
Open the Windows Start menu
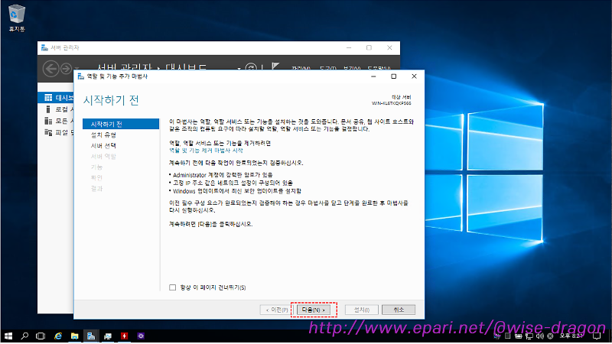(8, 336)
